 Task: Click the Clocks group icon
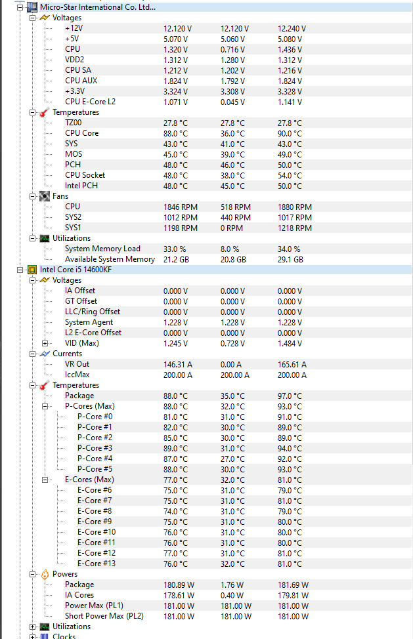(x=45, y=636)
